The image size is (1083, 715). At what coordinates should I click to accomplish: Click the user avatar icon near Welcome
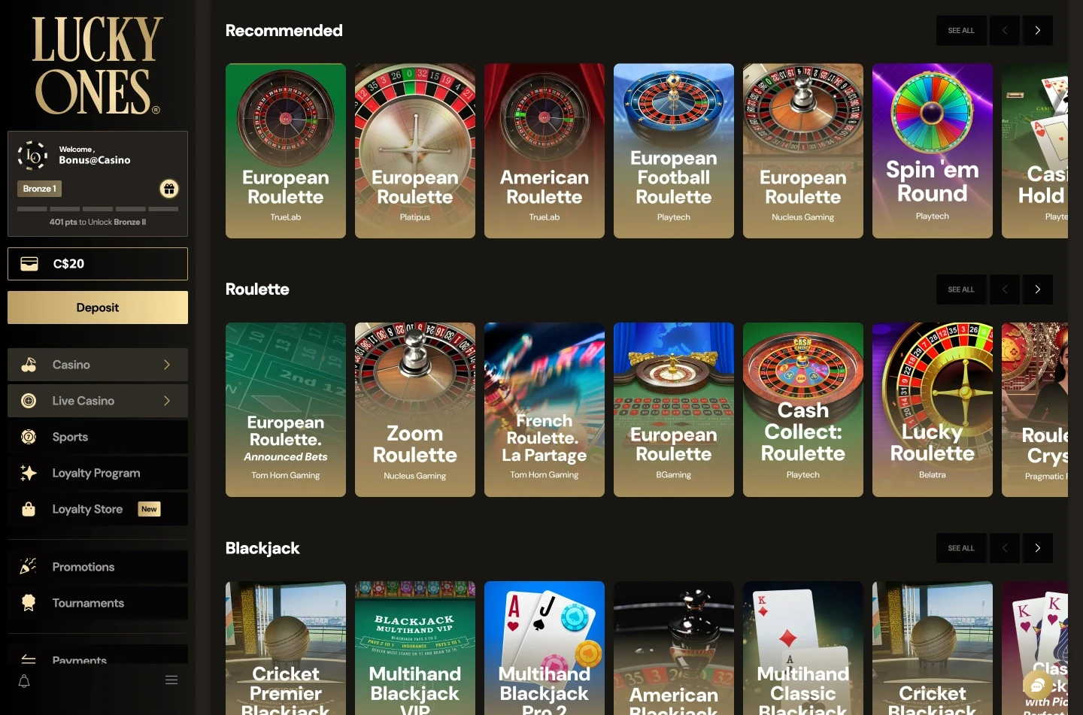pos(32,156)
